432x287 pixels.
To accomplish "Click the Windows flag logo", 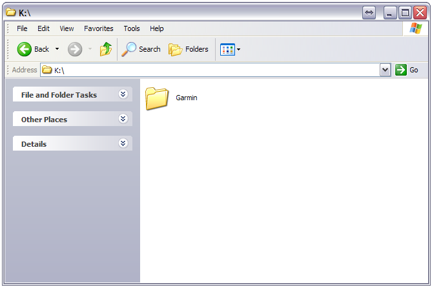I will (416, 28).
